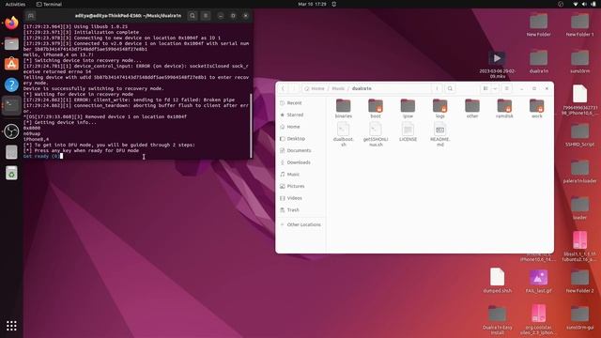Click the Terminal search icon
The image size is (601, 338).
(193, 16)
